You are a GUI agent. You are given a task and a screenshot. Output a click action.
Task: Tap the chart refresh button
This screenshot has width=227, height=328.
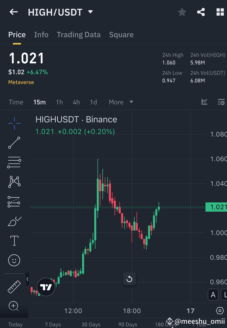coord(129,279)
